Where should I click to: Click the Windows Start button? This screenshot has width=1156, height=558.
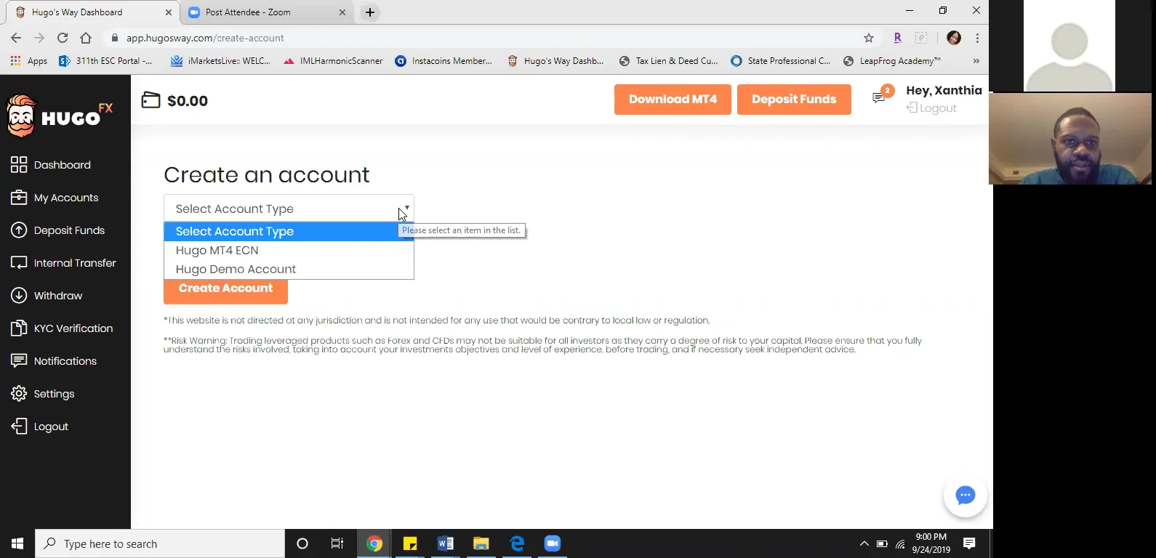[17, 543]
